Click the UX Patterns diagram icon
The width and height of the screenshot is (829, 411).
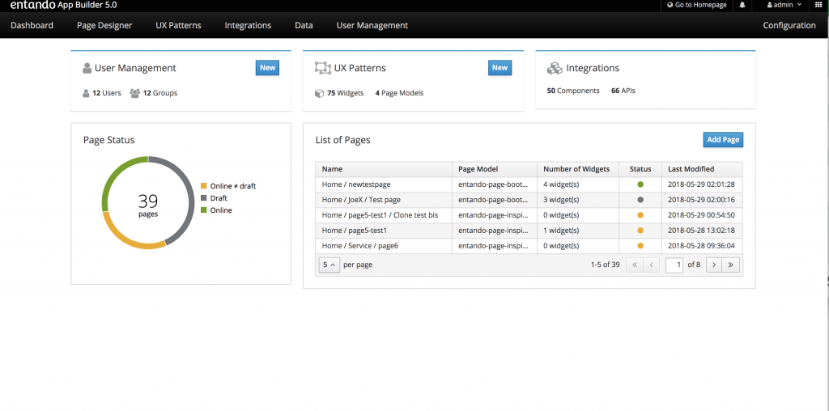[x=322, y=68]
